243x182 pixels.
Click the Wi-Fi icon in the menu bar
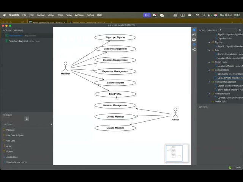click(197, 15)
